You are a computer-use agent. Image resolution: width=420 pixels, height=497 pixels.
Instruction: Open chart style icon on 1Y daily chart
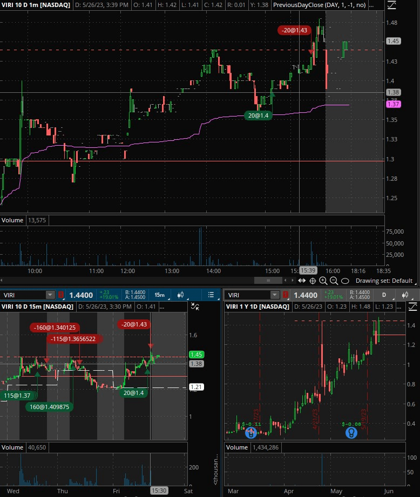412,307
